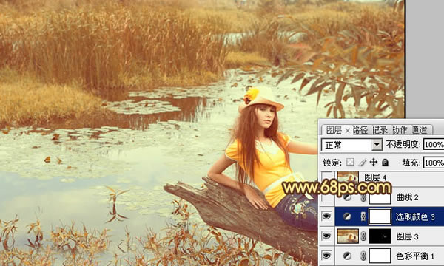
Task: Click the lock image pixels brush icon
Action: [362, 163]
